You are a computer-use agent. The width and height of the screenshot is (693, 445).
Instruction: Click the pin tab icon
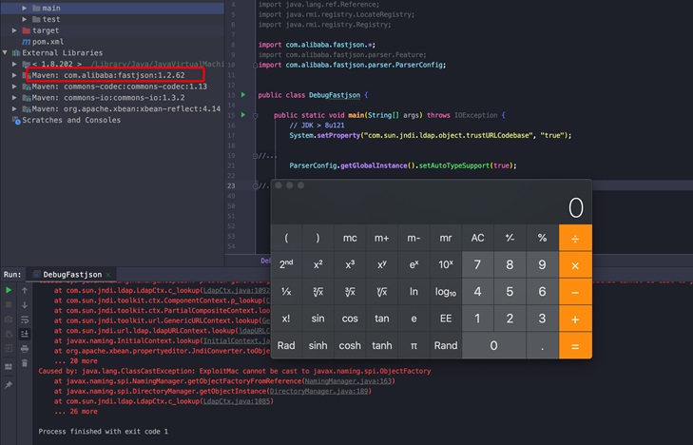9,385
